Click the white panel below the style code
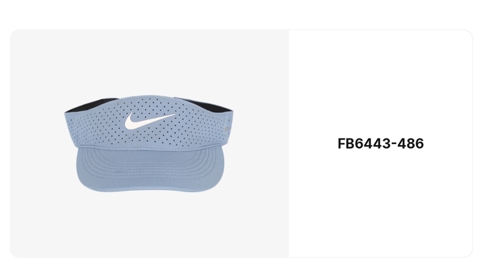The image size is (483, 258). 381,202
